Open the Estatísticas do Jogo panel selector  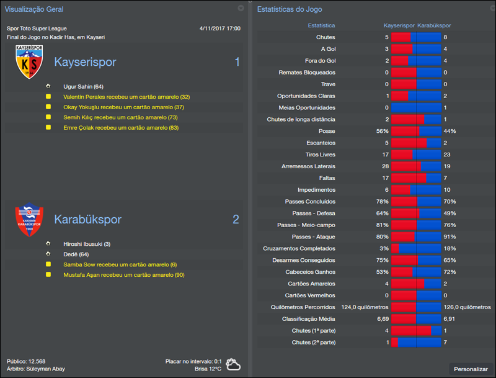(289, 8)
